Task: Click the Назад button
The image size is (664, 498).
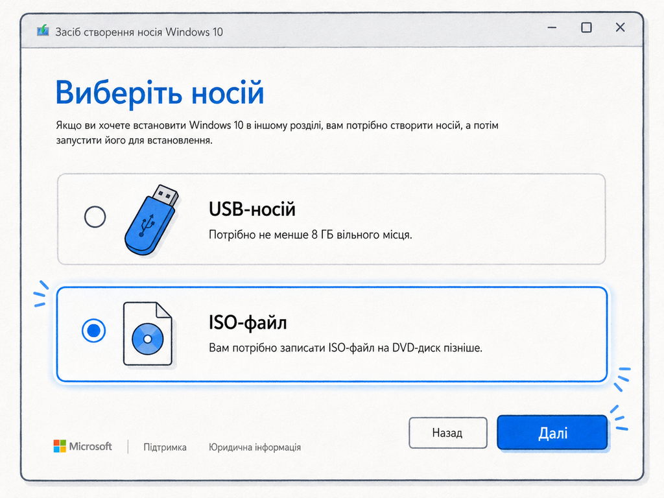Action: point(447,433)
